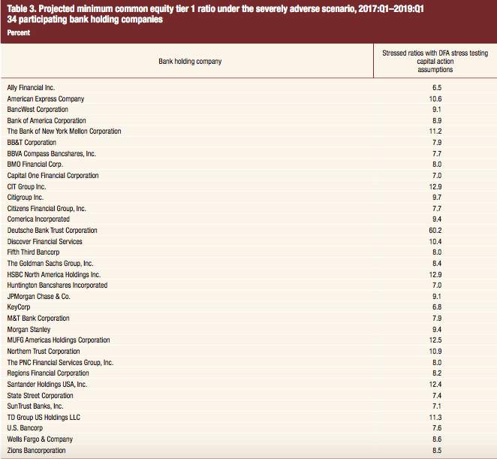Image resolution: width=497 pixels, height=459 pixels.
Task: Select 'Morgan Stanley' name
Action: 29,329
